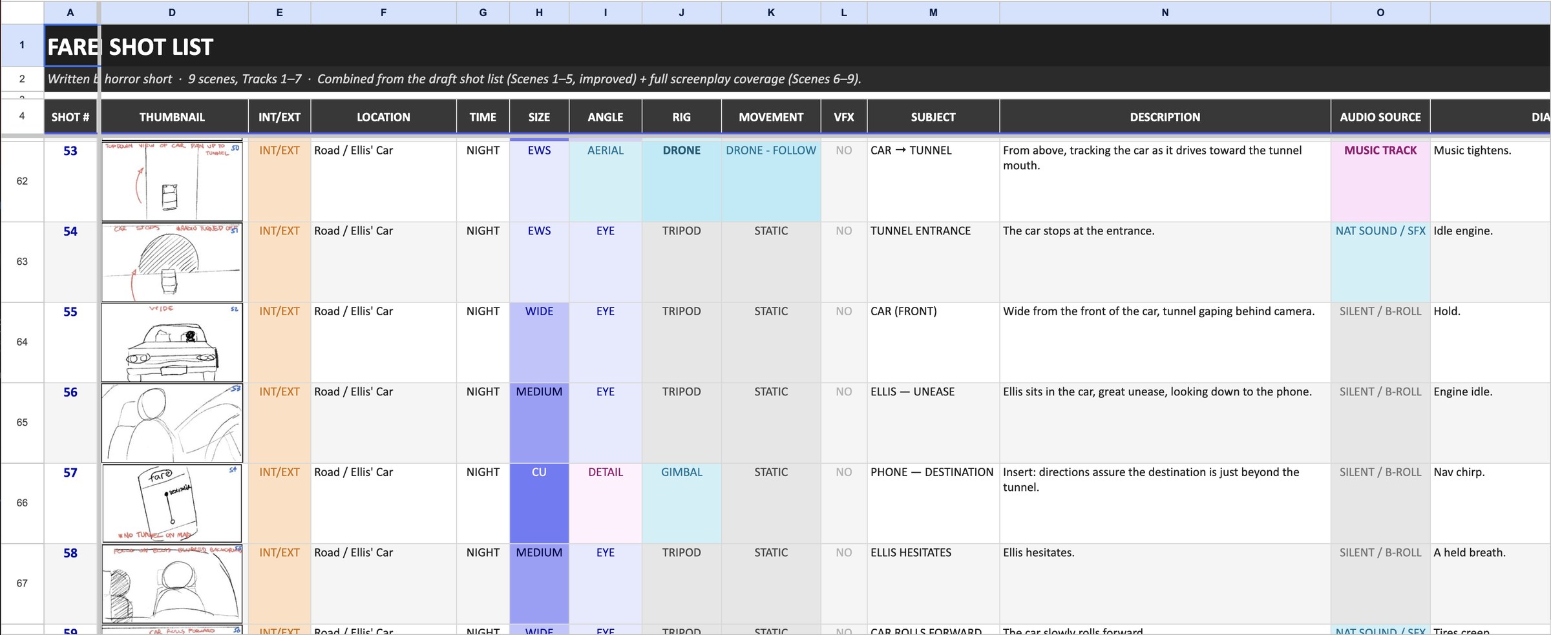1551x635 pixels.
Task: Select the 'Nav chirp.' cell
Action: (x=1490, y=503)
